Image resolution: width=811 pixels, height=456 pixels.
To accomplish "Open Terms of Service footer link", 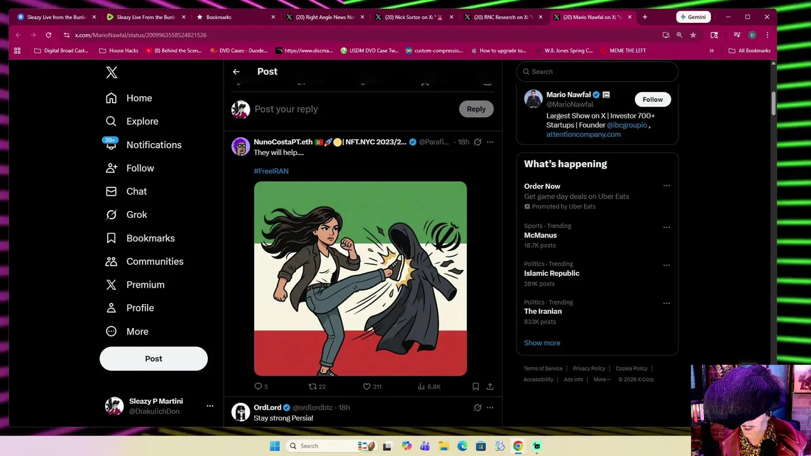I will click(x=543, y=369).
